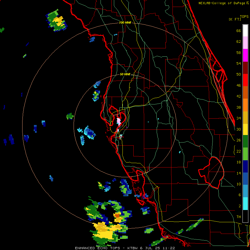Screen dimensions: 250x250
Task: Select the light green legend swatch
Action: click(245, 154)
